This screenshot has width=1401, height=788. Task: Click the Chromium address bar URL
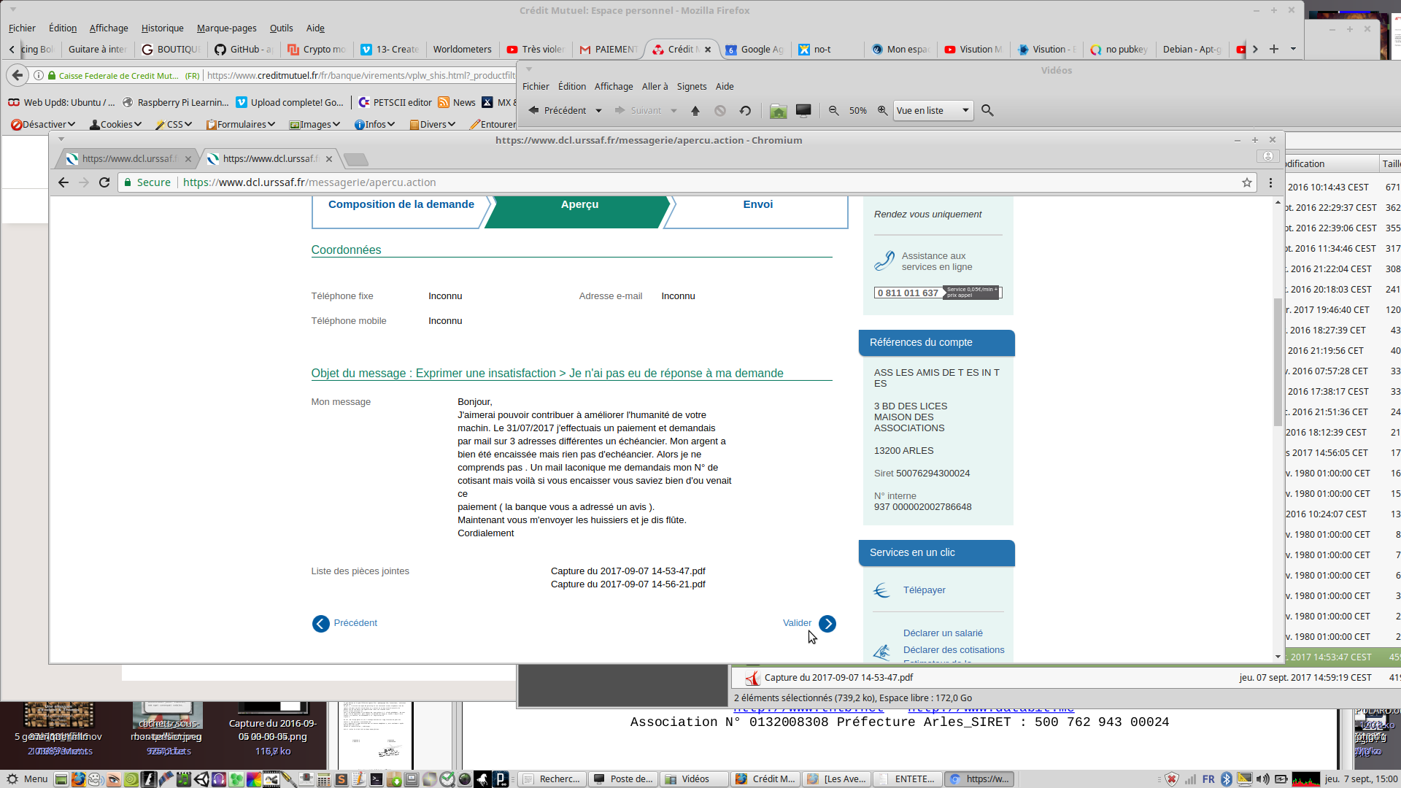(309, 182)
